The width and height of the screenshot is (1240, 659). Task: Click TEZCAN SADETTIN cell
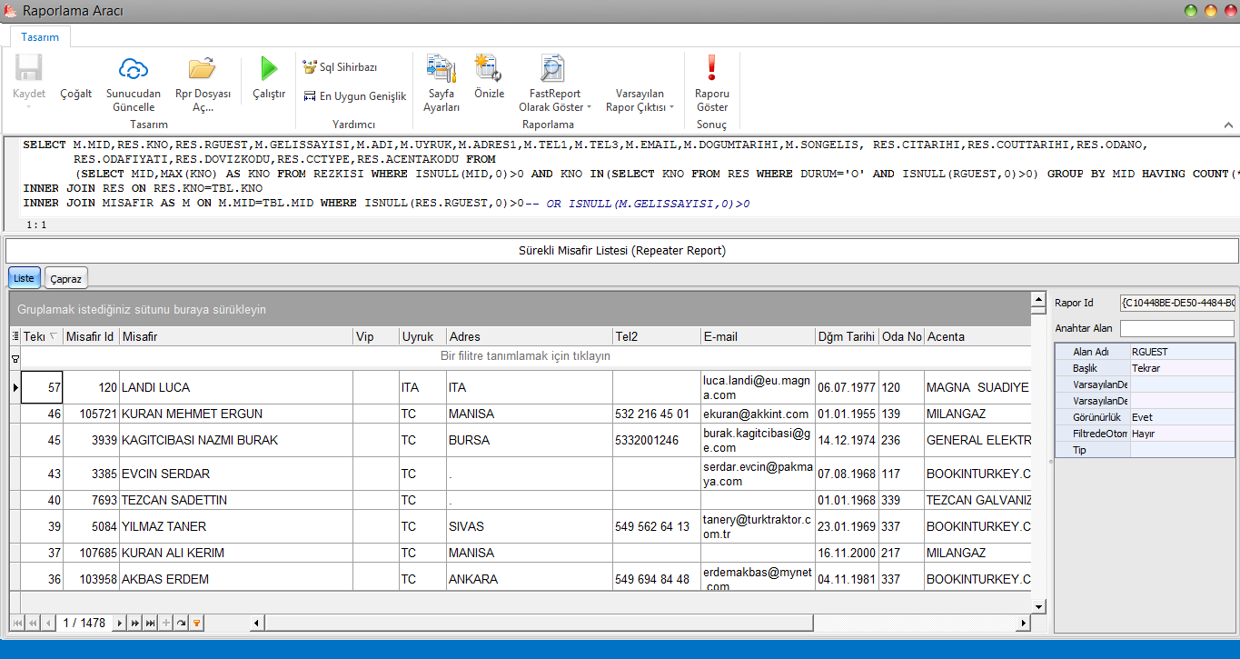[x=236, y=500]
